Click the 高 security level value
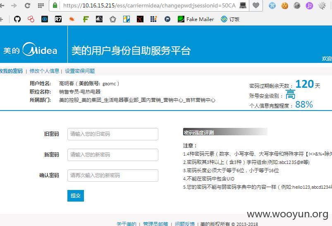This screenshot has height=226, width=332. click(x=290, y=94)
